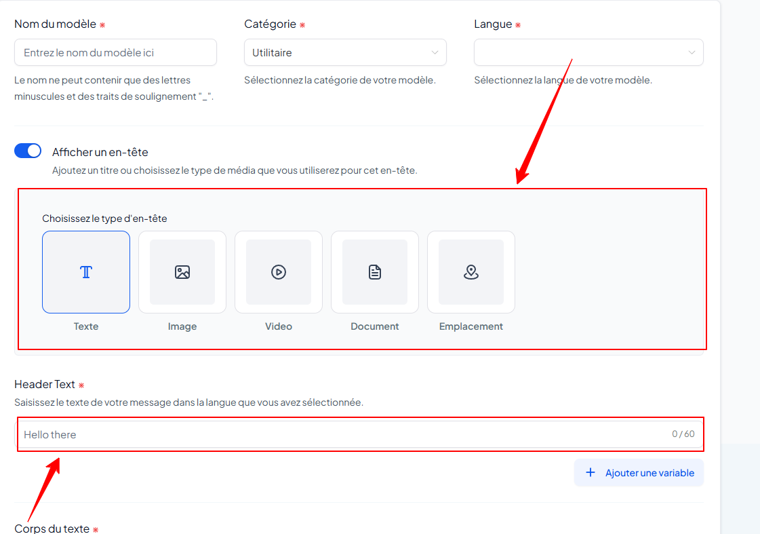Select the Document header type icon
Viewport: 760px width, 534px height.
pyautogui.click(x=375, y=272)
